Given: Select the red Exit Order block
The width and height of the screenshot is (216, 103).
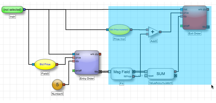Looking at the screenshot, I should coord(195,18).
